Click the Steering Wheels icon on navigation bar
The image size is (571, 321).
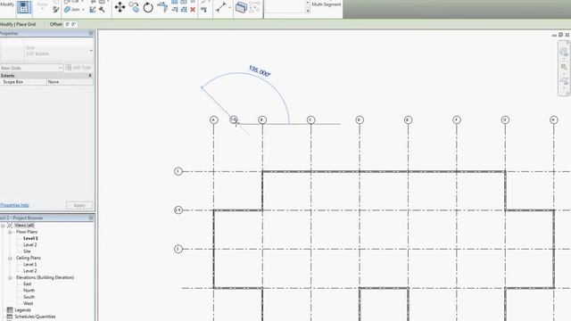pyautogui.click(x=564, y=52)
